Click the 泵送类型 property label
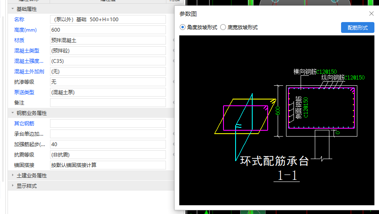The height and width of the screenshot is (214, 379). [24, 92]
